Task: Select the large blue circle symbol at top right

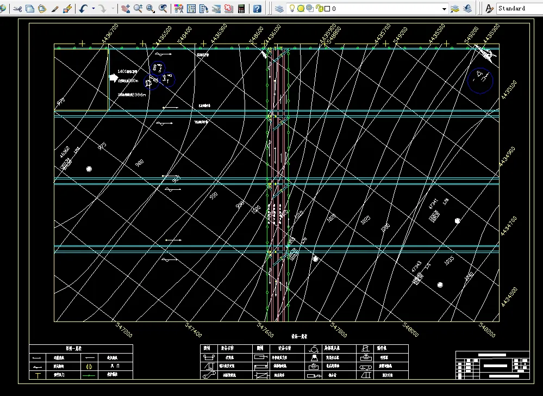Action: click(x=480, y=81)
